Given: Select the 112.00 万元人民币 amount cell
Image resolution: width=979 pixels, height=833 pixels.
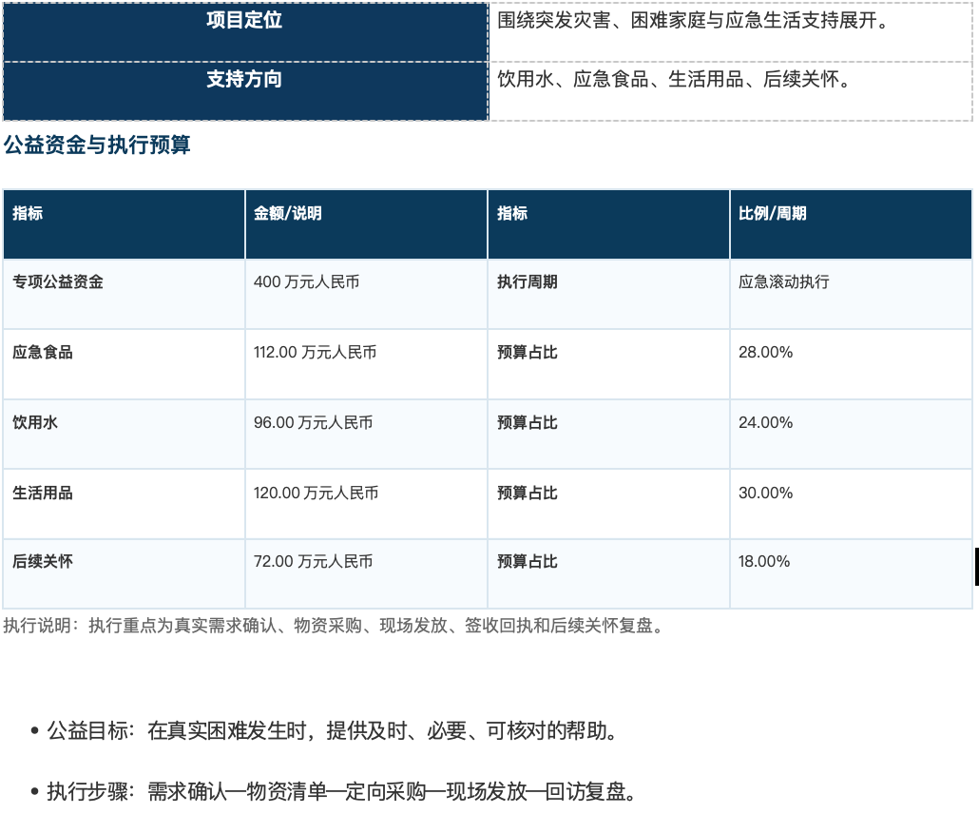Looking at the screenshot, I should point(366,364).
